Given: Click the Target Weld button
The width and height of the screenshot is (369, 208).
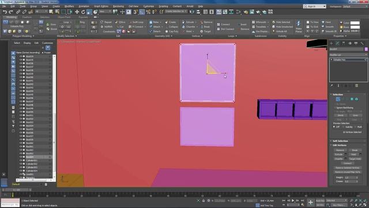Looking at the screenshot, I should click(x=355, y=159).
